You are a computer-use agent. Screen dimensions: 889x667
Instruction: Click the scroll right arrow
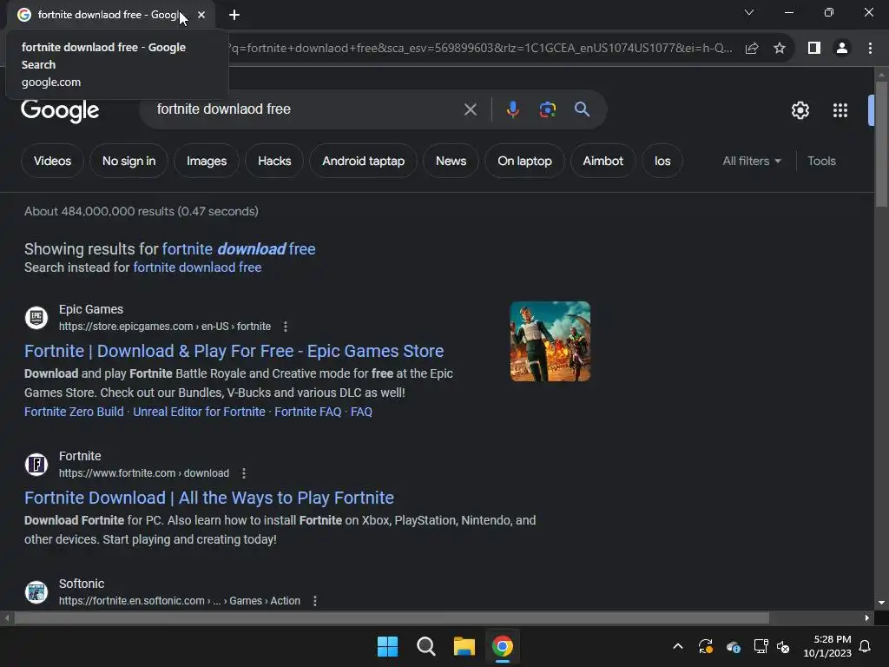coord(867,617)
